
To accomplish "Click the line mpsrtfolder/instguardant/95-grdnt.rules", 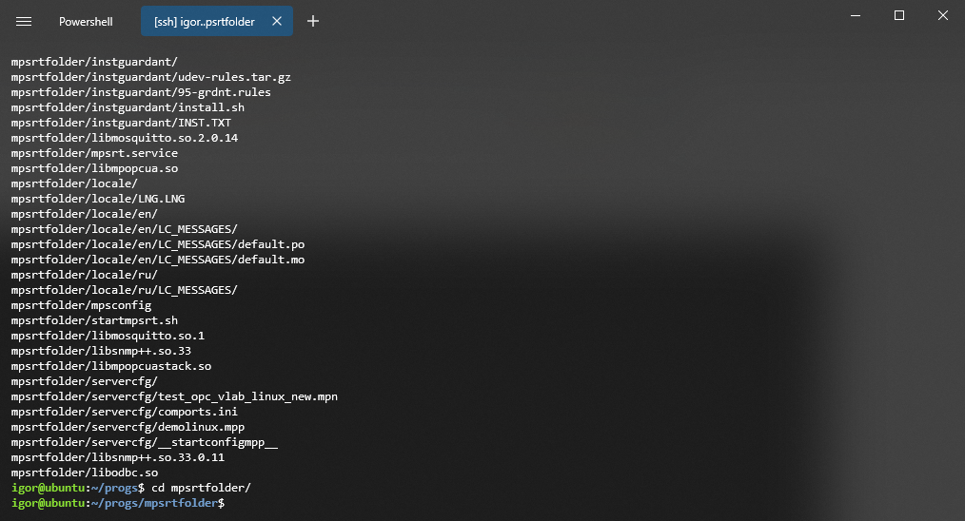I will coord(141,92).
